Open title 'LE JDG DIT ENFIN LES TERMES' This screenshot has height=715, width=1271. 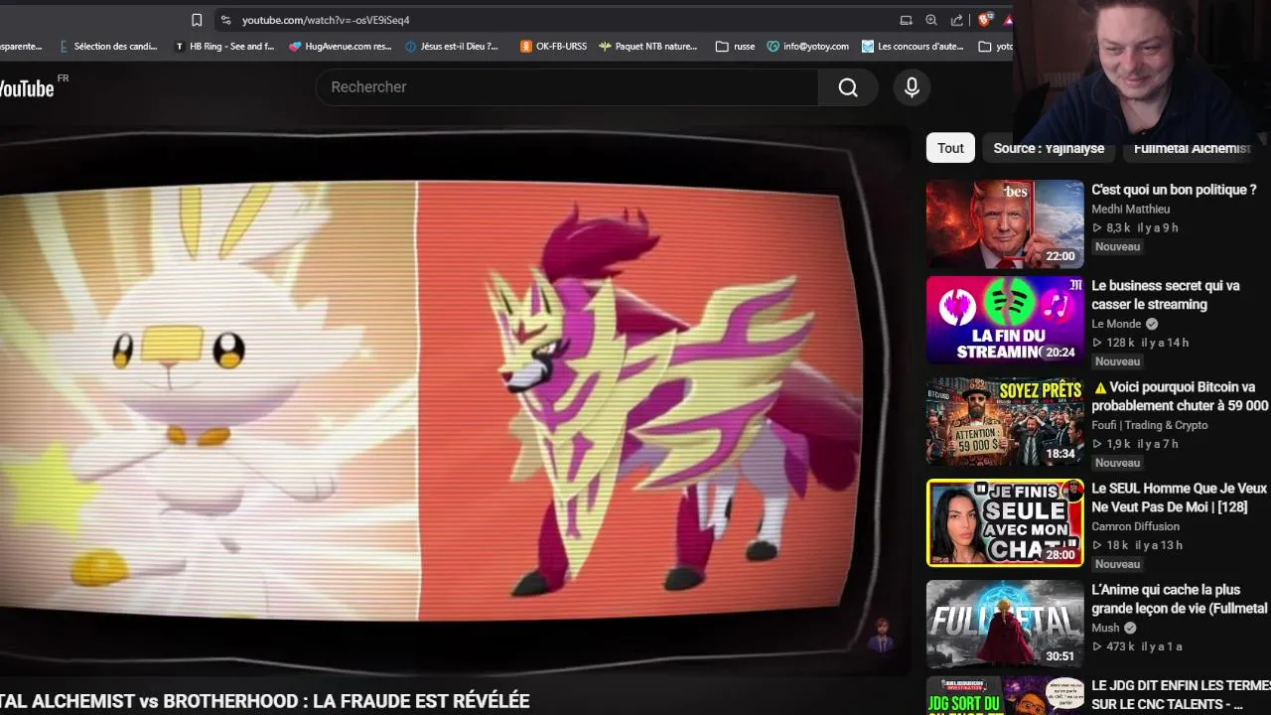coord(1181,694)
